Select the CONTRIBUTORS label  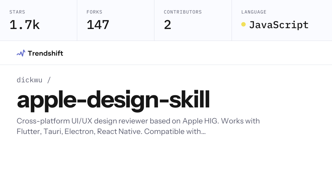point(183,12)
